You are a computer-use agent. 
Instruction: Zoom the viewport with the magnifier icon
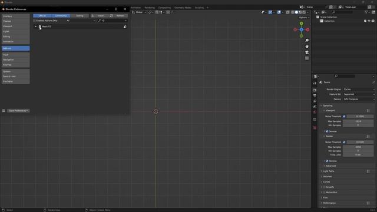(x=307, y=41)
